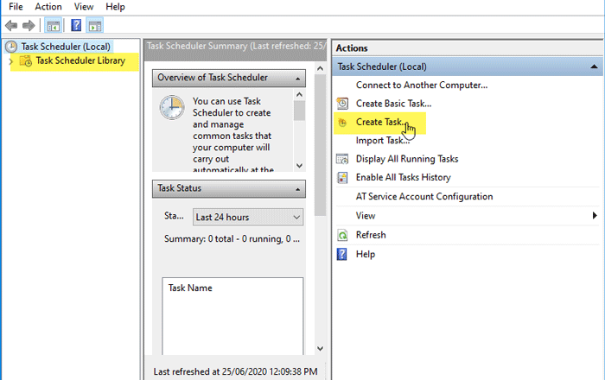Click the Back arrow toolbar icon
Image resolution: width=605 pixels, height=380 pixels.
[11, 26]
